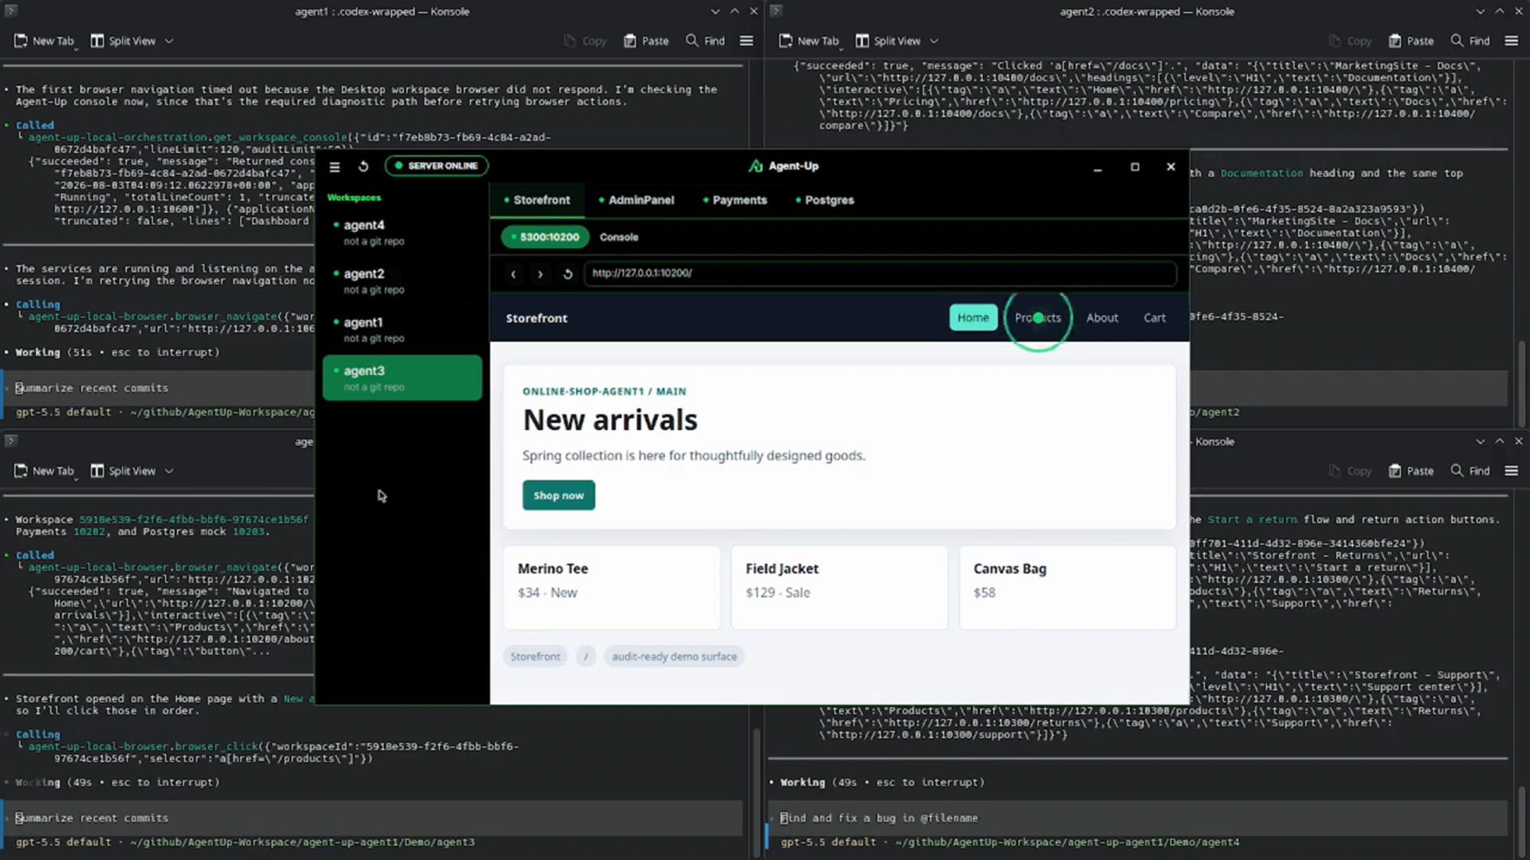Switch to the Postgres tab

click(x=825, y=200)
